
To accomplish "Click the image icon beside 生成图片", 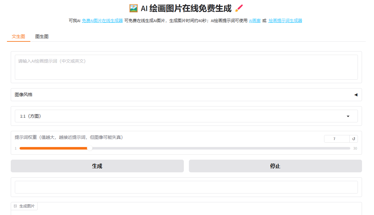I will [x=15, y=206].
